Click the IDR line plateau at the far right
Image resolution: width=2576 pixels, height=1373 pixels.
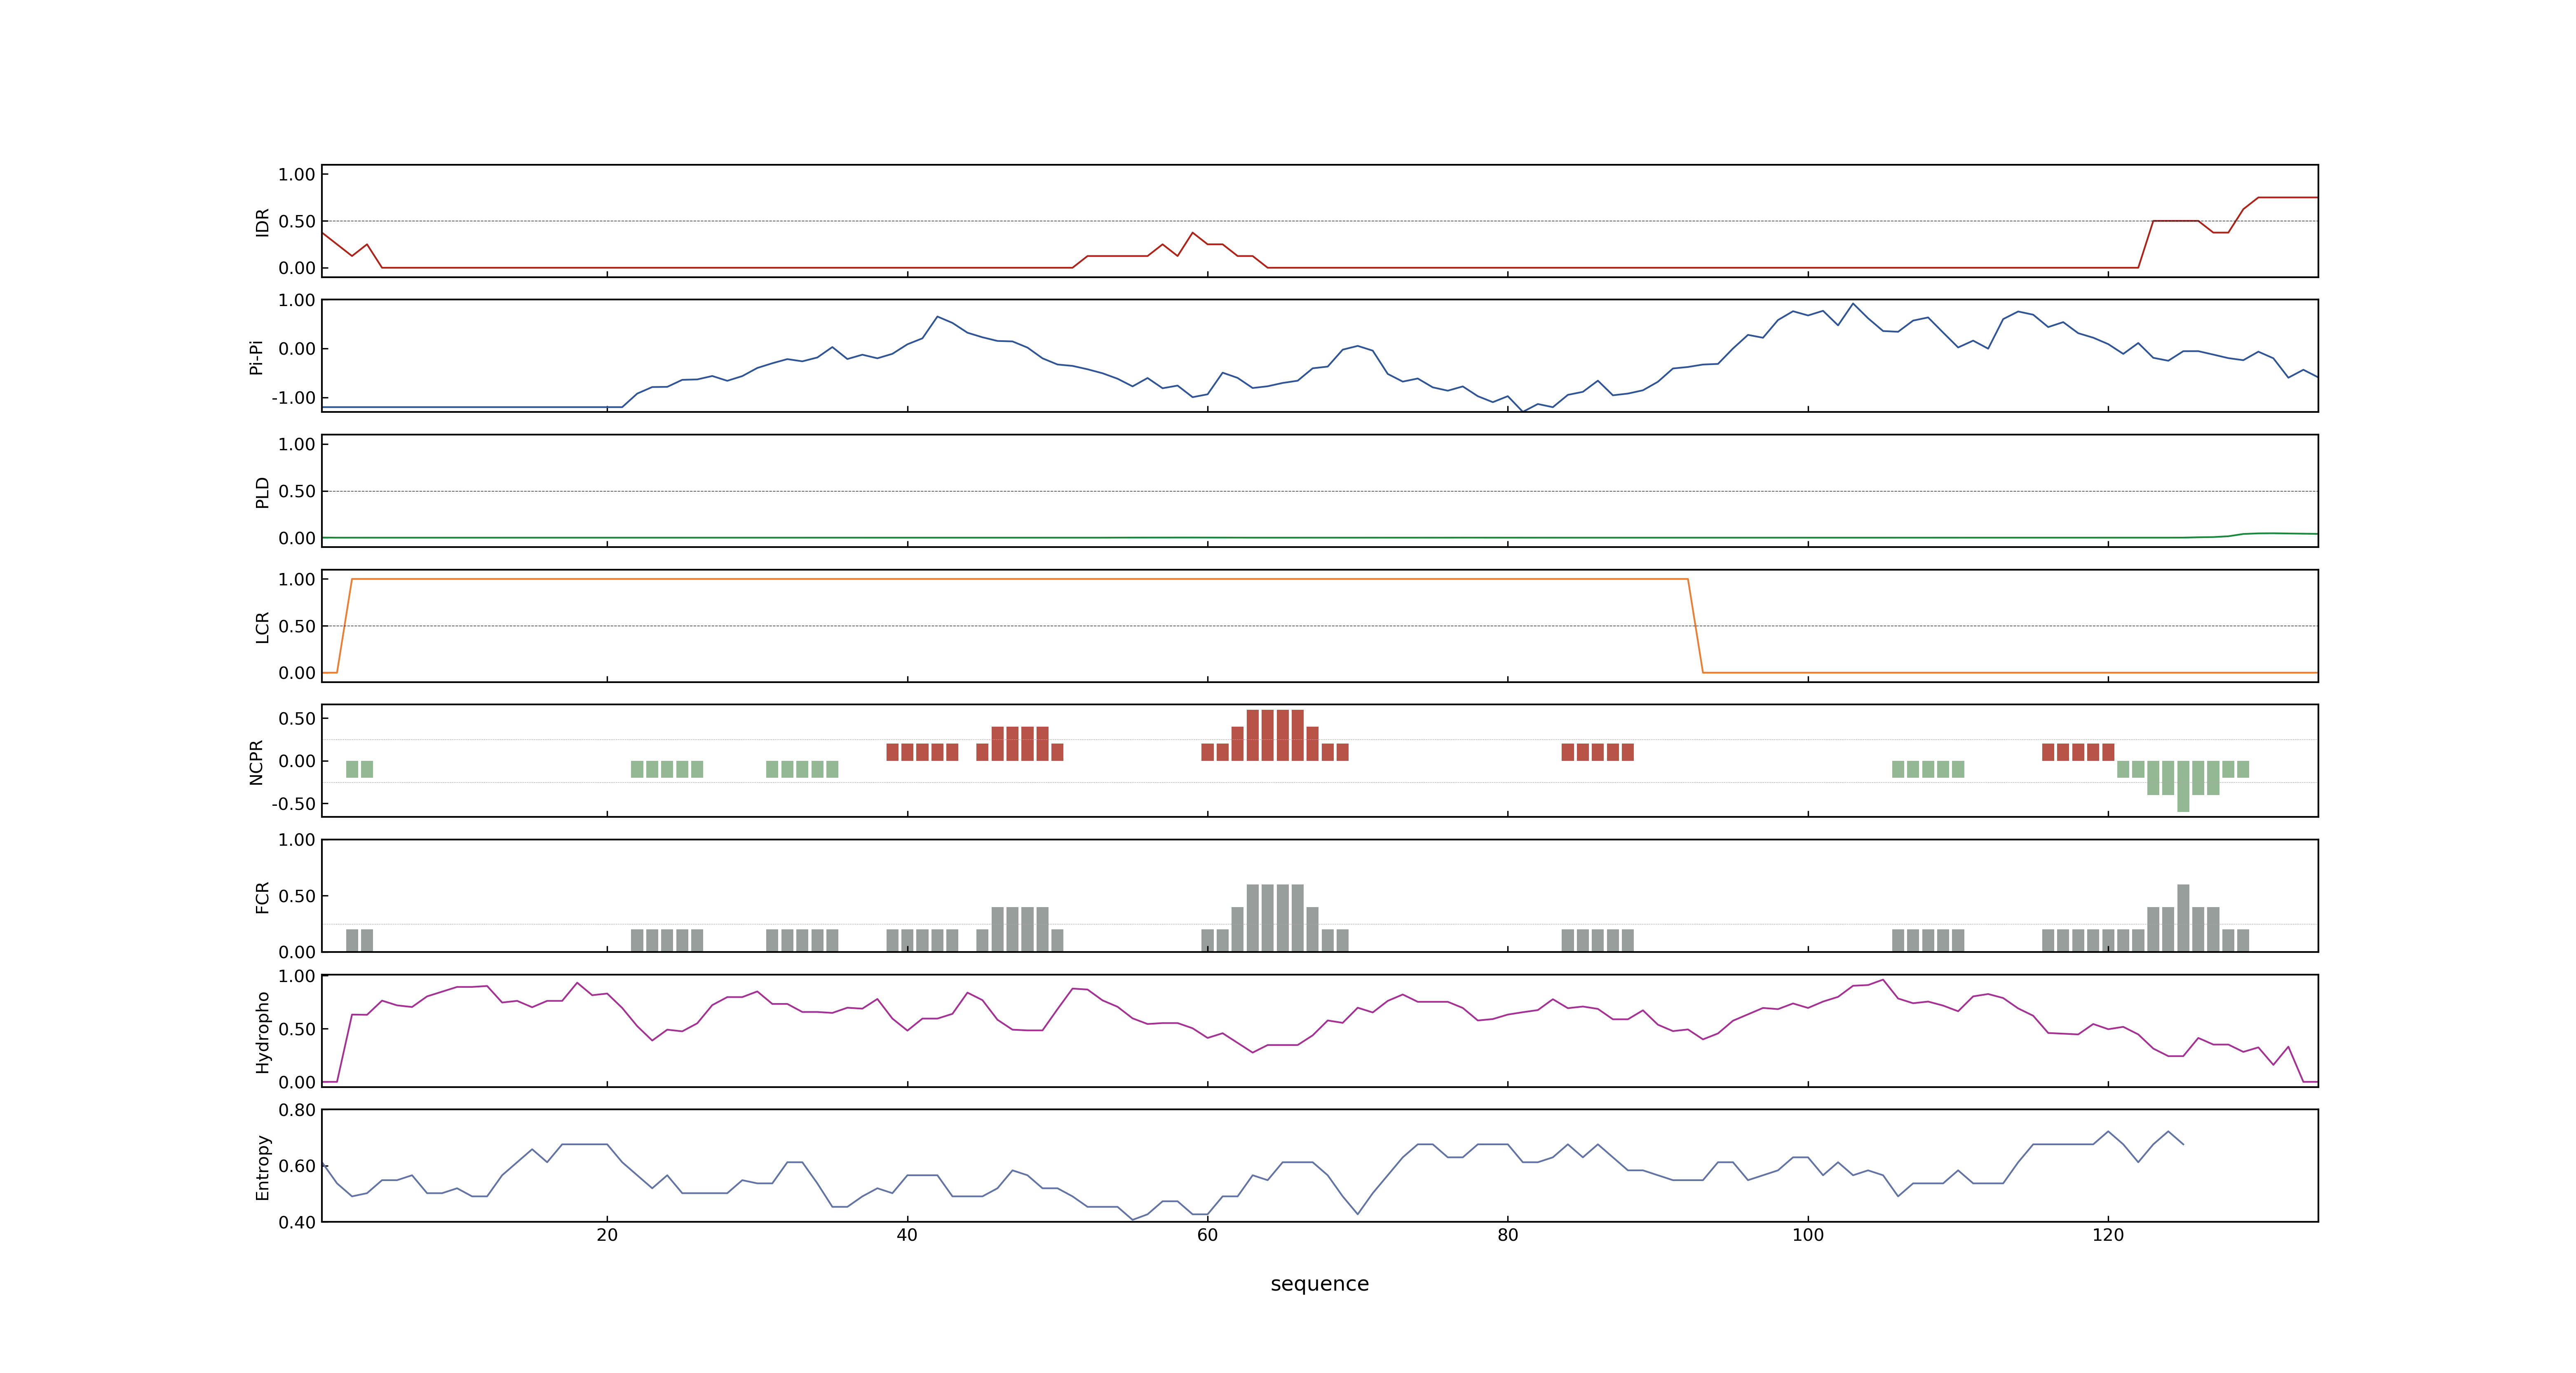click(2287, 198)
